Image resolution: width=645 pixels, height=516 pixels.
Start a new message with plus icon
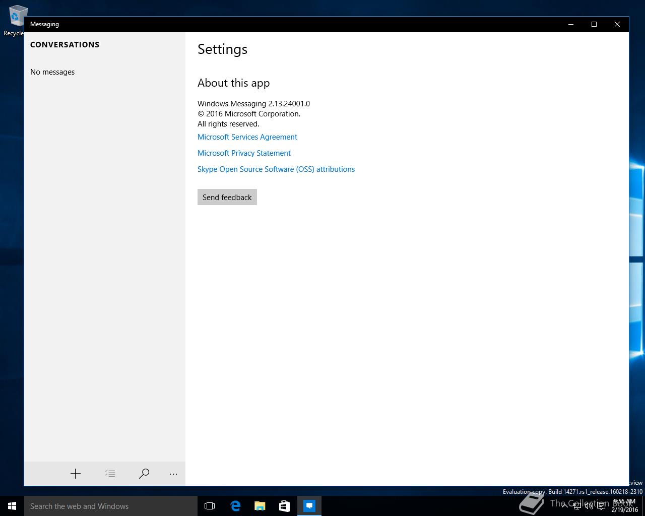[76, 474]
